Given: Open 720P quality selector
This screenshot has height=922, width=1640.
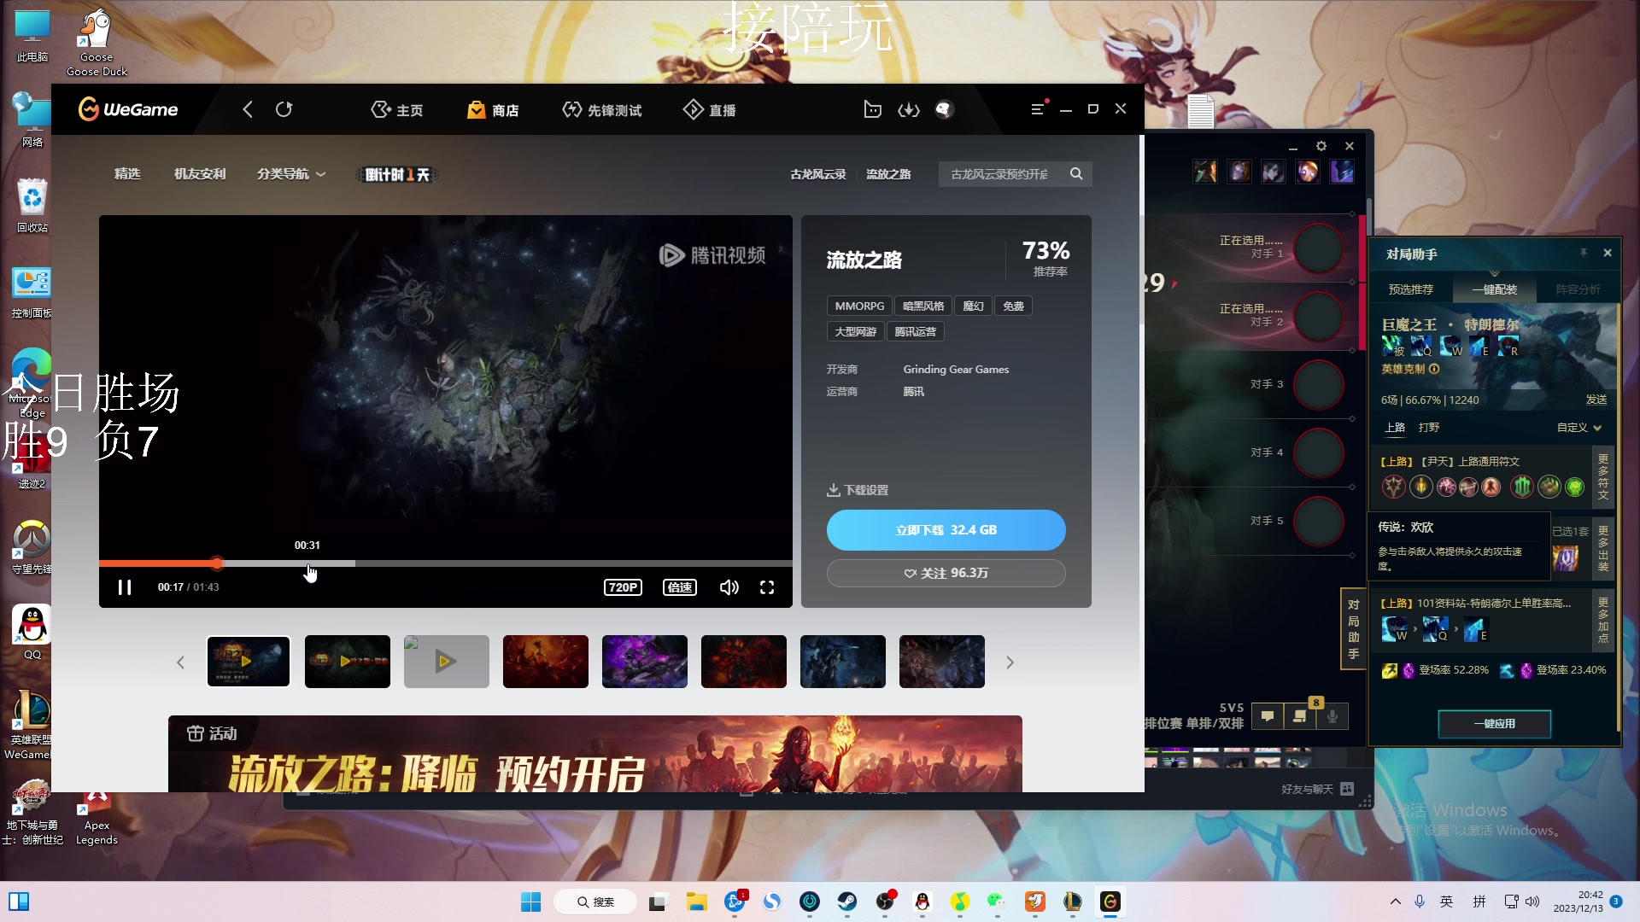Looking at the screenshot, I should click(x=623, y=587).
